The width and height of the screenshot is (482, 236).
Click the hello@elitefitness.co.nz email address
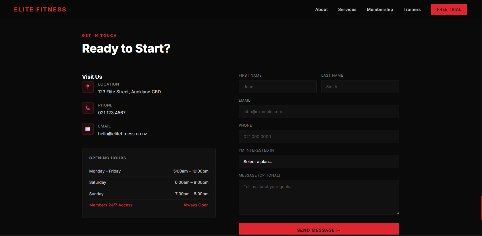click(123, 134)
